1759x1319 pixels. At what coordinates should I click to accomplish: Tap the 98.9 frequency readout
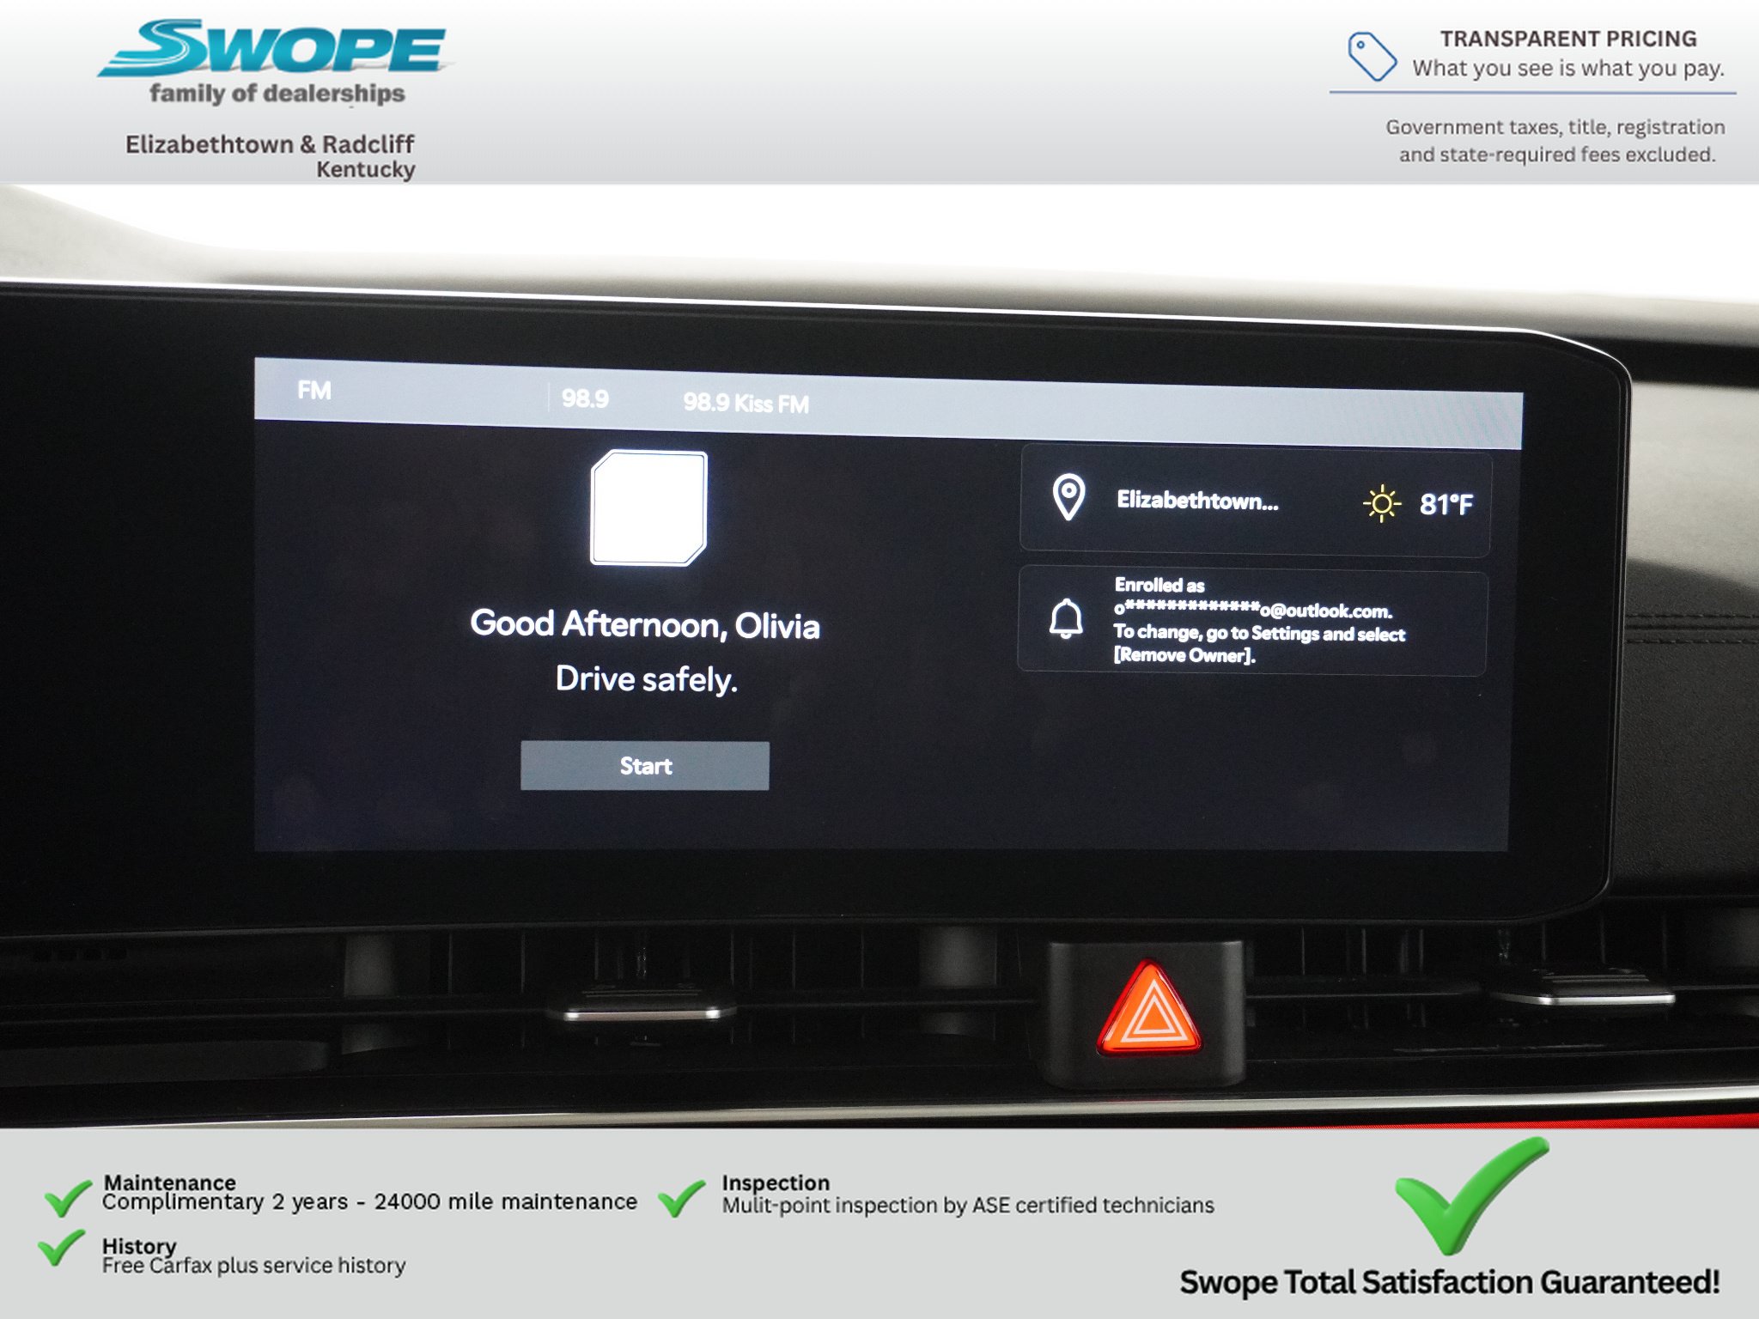[585, 398]
